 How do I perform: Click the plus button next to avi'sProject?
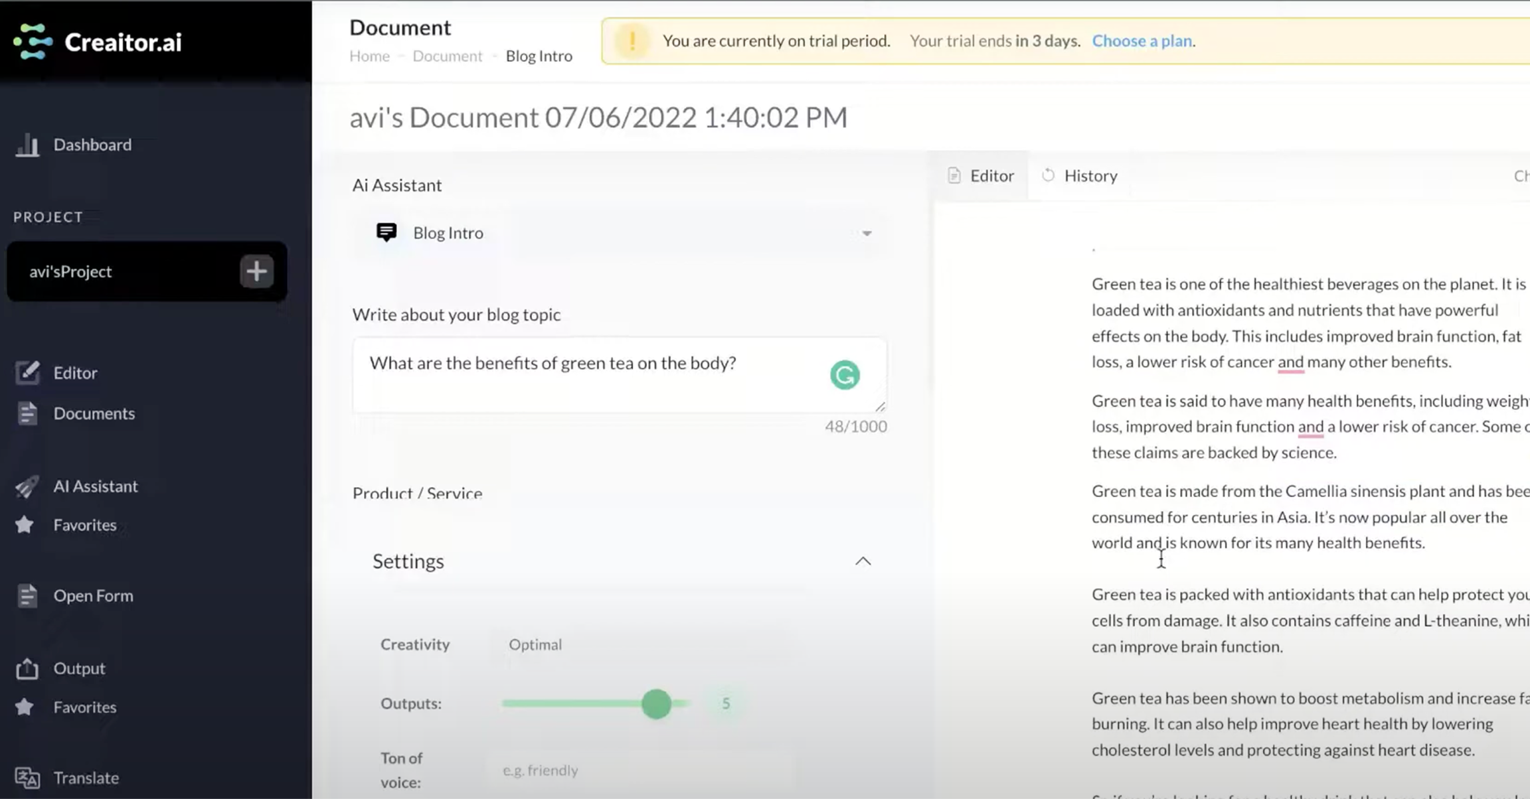tap(256, 271)
